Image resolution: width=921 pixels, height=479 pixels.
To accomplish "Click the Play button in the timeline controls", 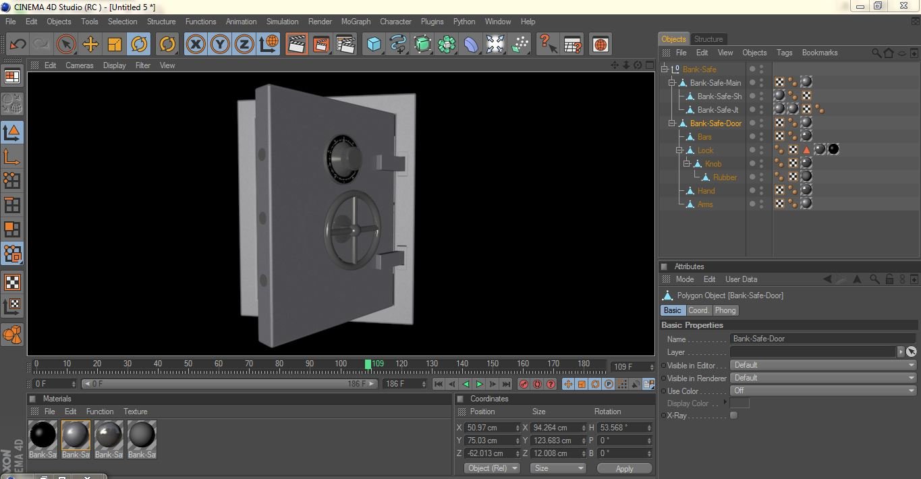I will [478, 383].
